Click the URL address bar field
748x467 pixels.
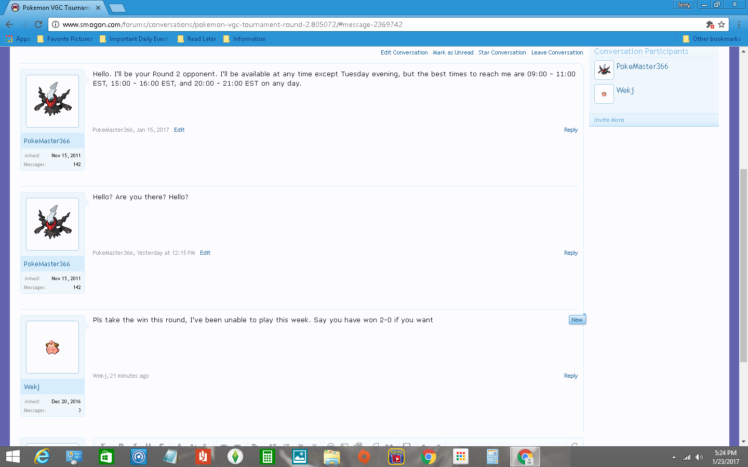[364, 24]
